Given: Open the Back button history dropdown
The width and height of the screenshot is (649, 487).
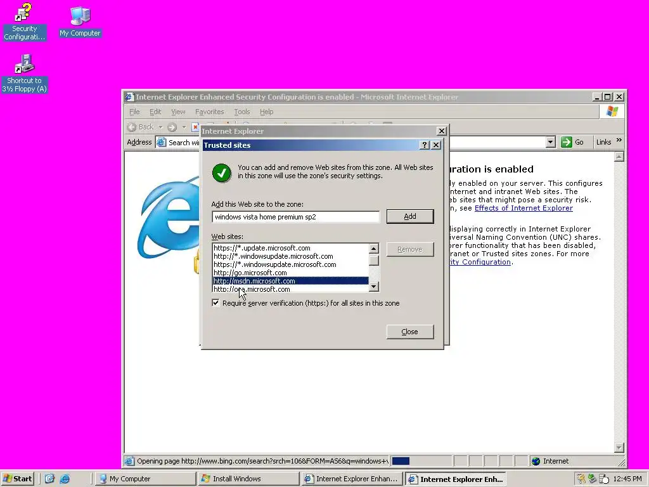Looking at the screenshot, I should coord(160,127).
